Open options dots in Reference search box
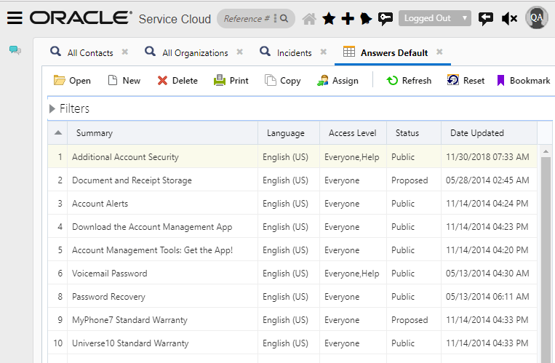Viewport: 555px width, 363px height. click(275, 18)
